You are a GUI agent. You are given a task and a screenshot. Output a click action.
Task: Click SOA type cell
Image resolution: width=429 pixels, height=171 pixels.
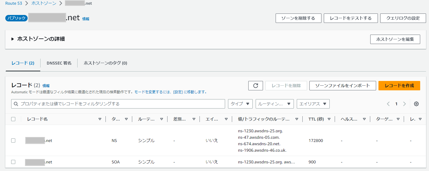(x=116, y=162)
